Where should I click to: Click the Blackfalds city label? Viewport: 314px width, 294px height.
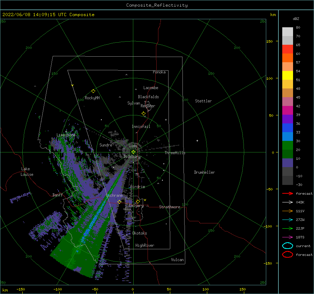click(x=148, y=97)
